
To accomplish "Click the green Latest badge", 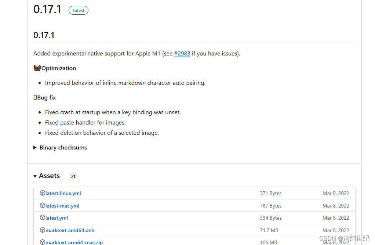I will pos(79,11).
